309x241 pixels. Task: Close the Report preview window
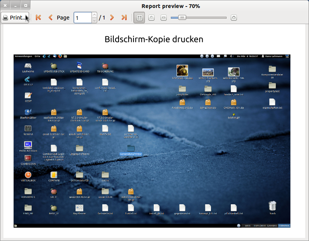coord(5,6)
